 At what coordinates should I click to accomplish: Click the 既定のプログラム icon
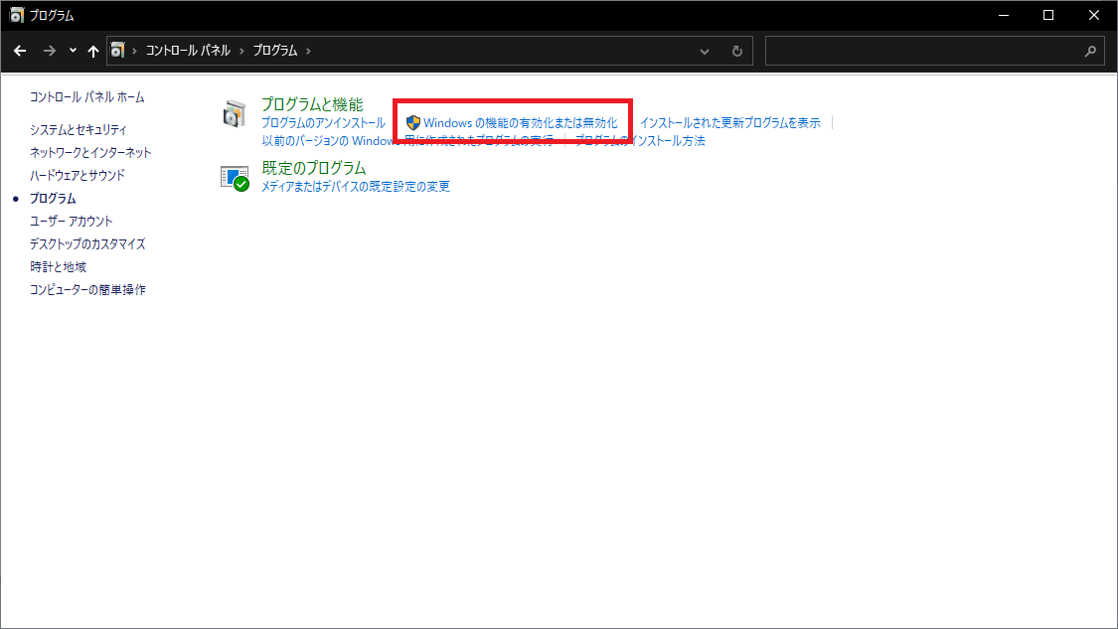click(235, 178)
